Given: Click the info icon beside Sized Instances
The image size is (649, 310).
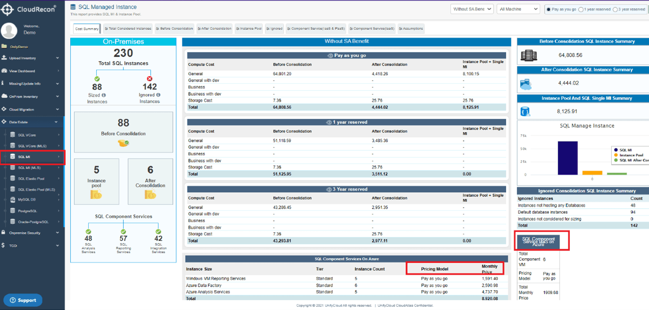Looking at the screenshot, I should point(104,95).
